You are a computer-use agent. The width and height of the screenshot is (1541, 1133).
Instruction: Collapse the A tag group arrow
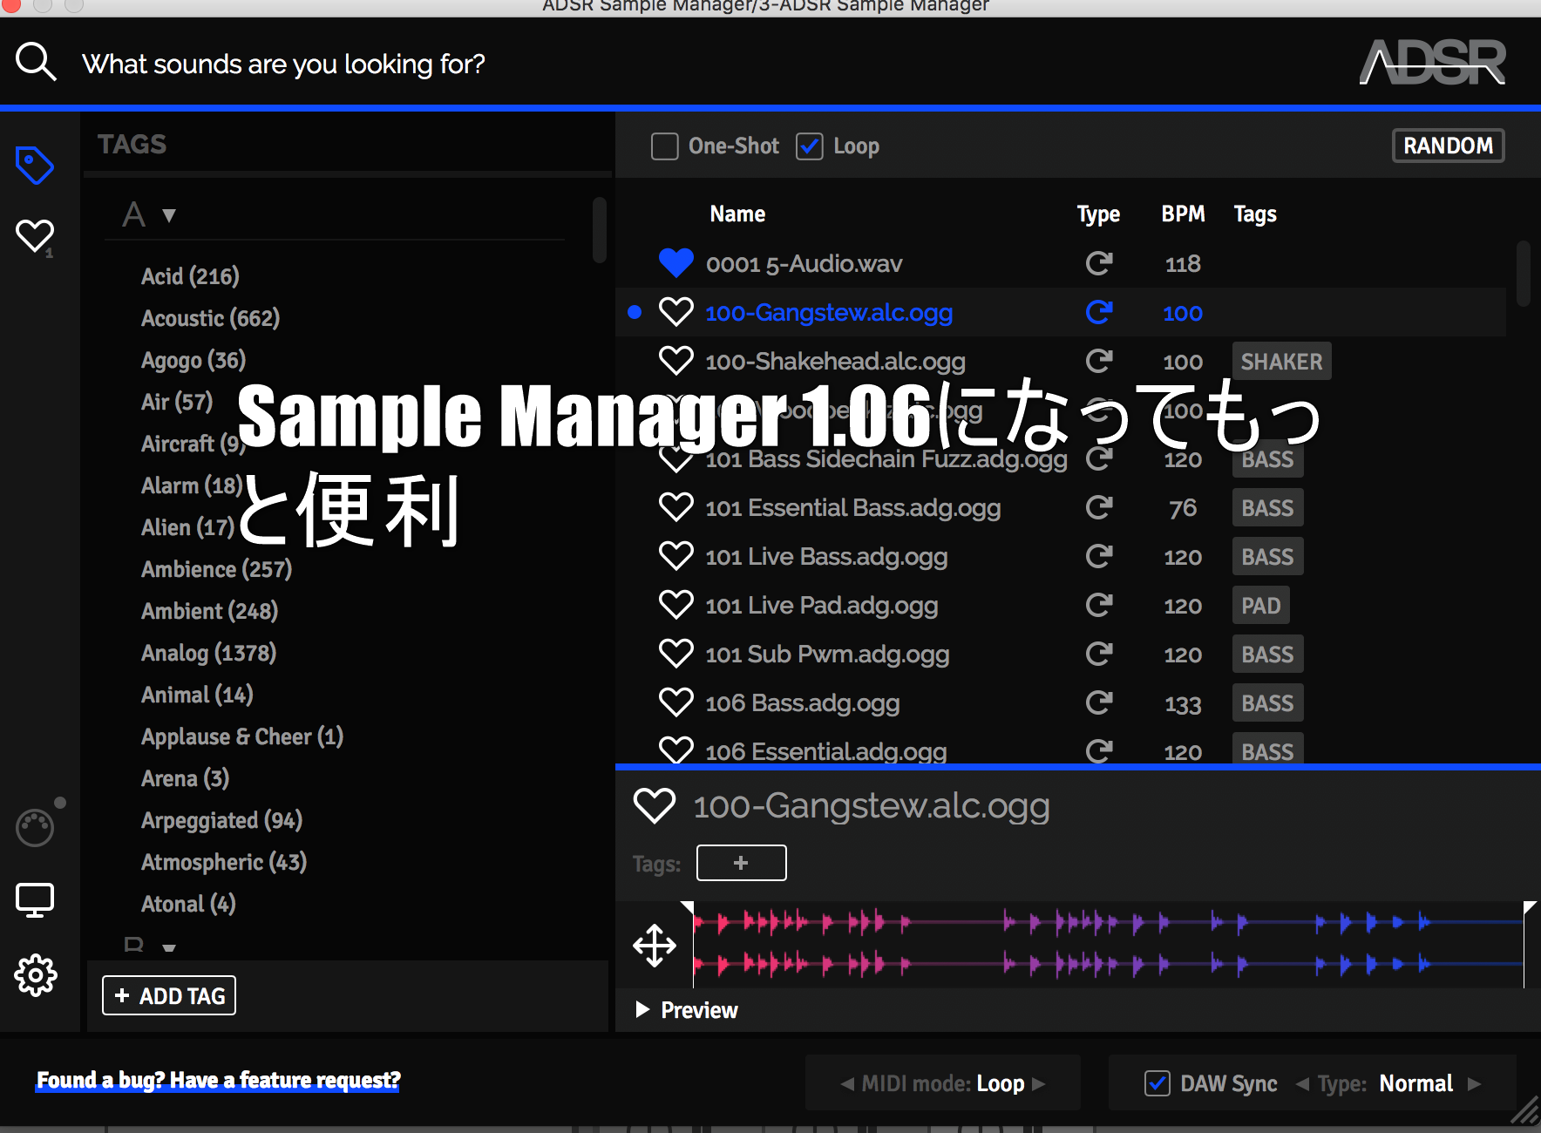click(169, 215)
